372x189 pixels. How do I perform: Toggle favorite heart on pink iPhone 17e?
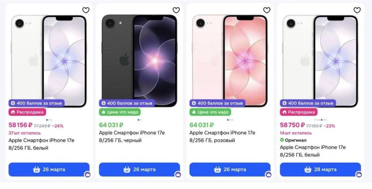[x=267, y=10]
